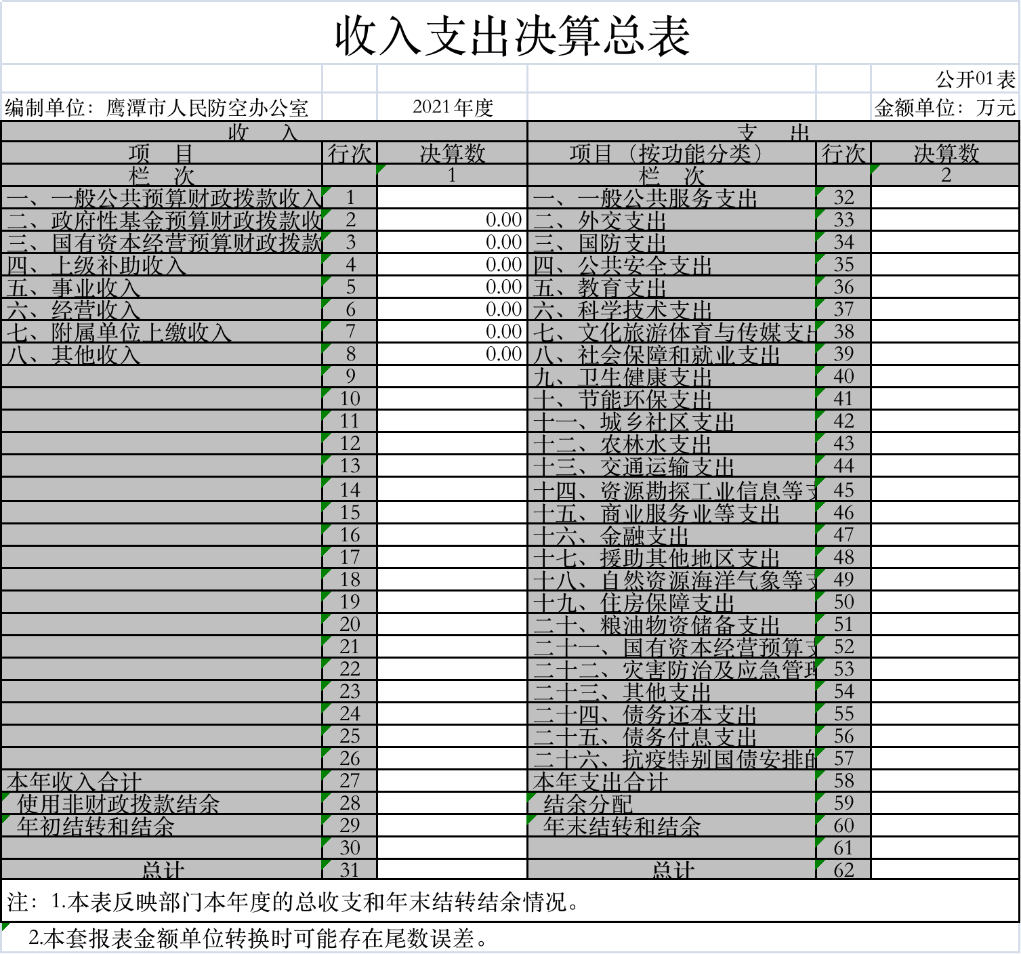Click 八、社会保障和就业支出 cell
The width and height of the screenshot is (1021, 954).
pyautogui.click(x=672, y=354)
